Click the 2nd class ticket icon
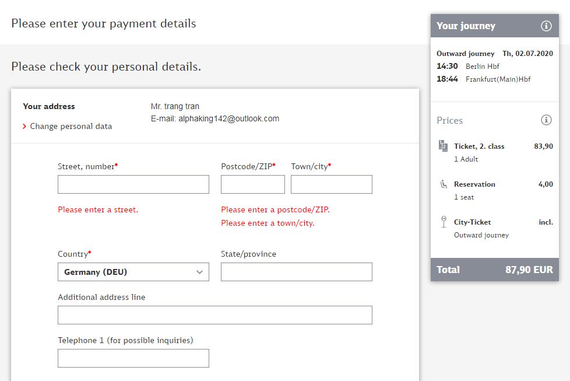Viewport: 570px width, 381px height. coord(443,146)
